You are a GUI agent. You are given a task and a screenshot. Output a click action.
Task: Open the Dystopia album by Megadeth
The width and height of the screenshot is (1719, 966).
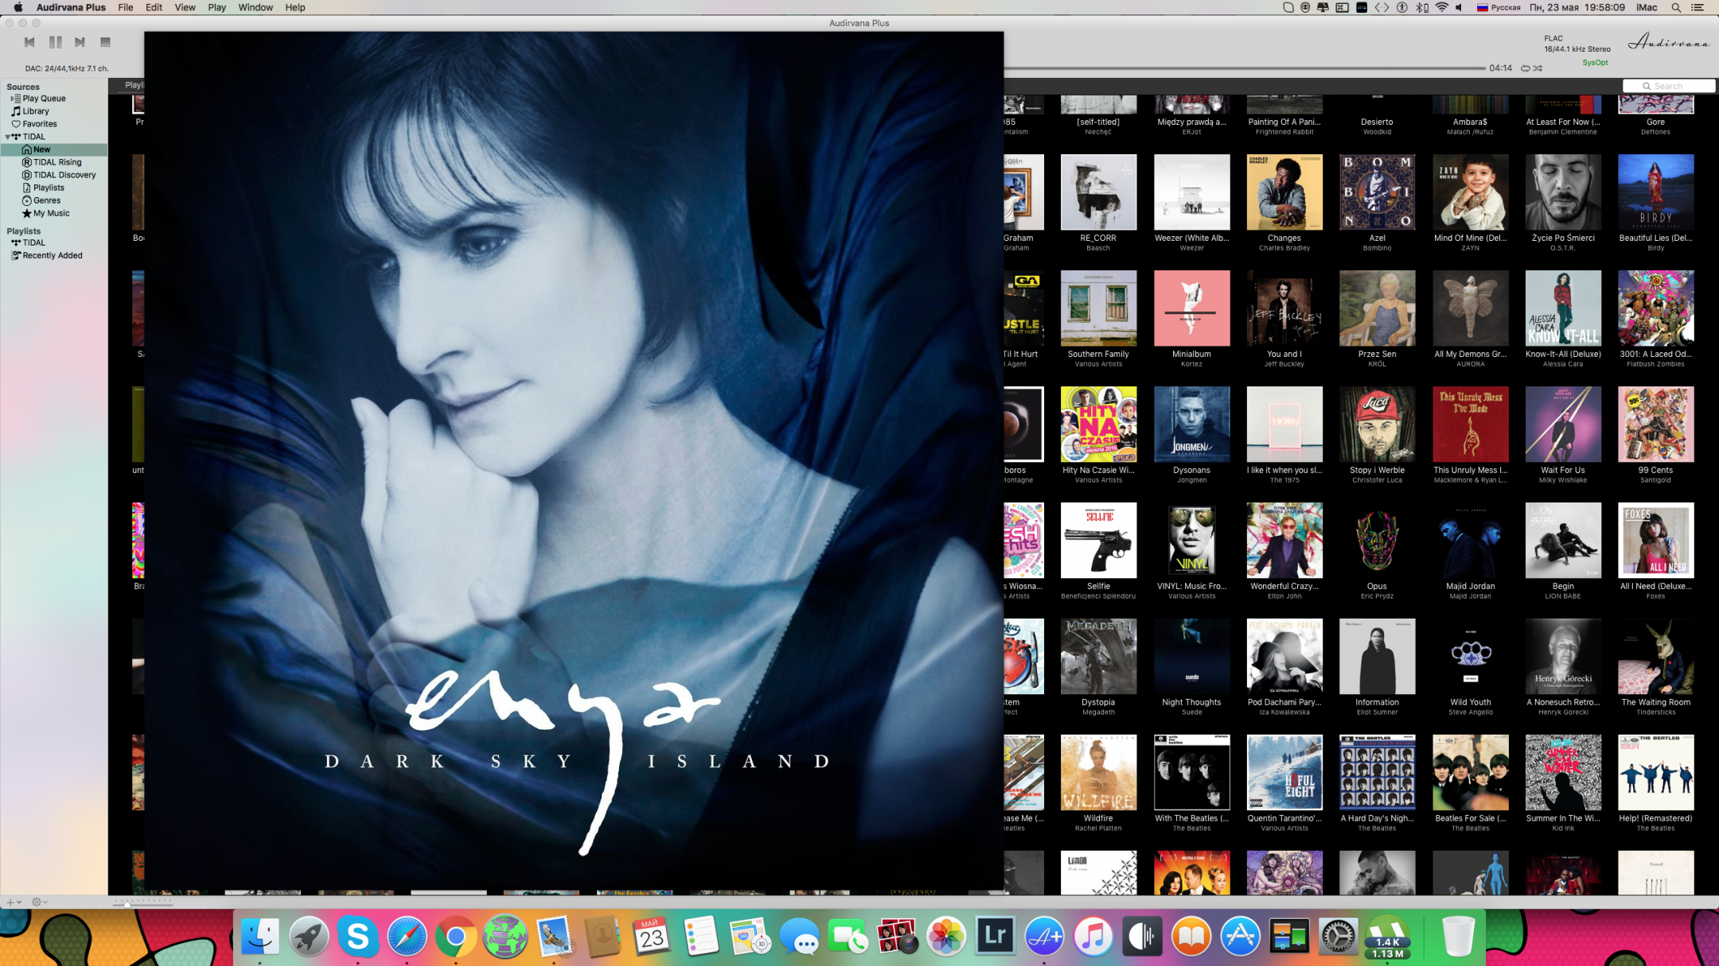[1098, 657]
